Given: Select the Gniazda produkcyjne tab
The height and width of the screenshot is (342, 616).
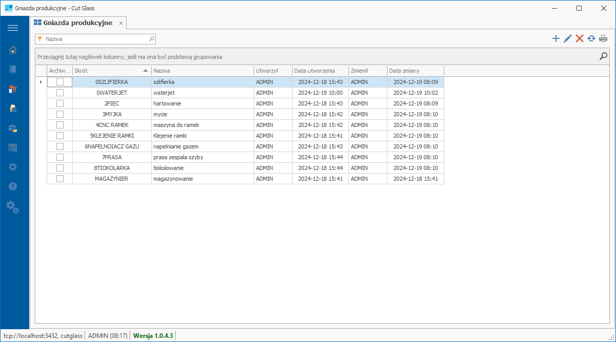Looking at the screenshot, I should pos(77,23).
